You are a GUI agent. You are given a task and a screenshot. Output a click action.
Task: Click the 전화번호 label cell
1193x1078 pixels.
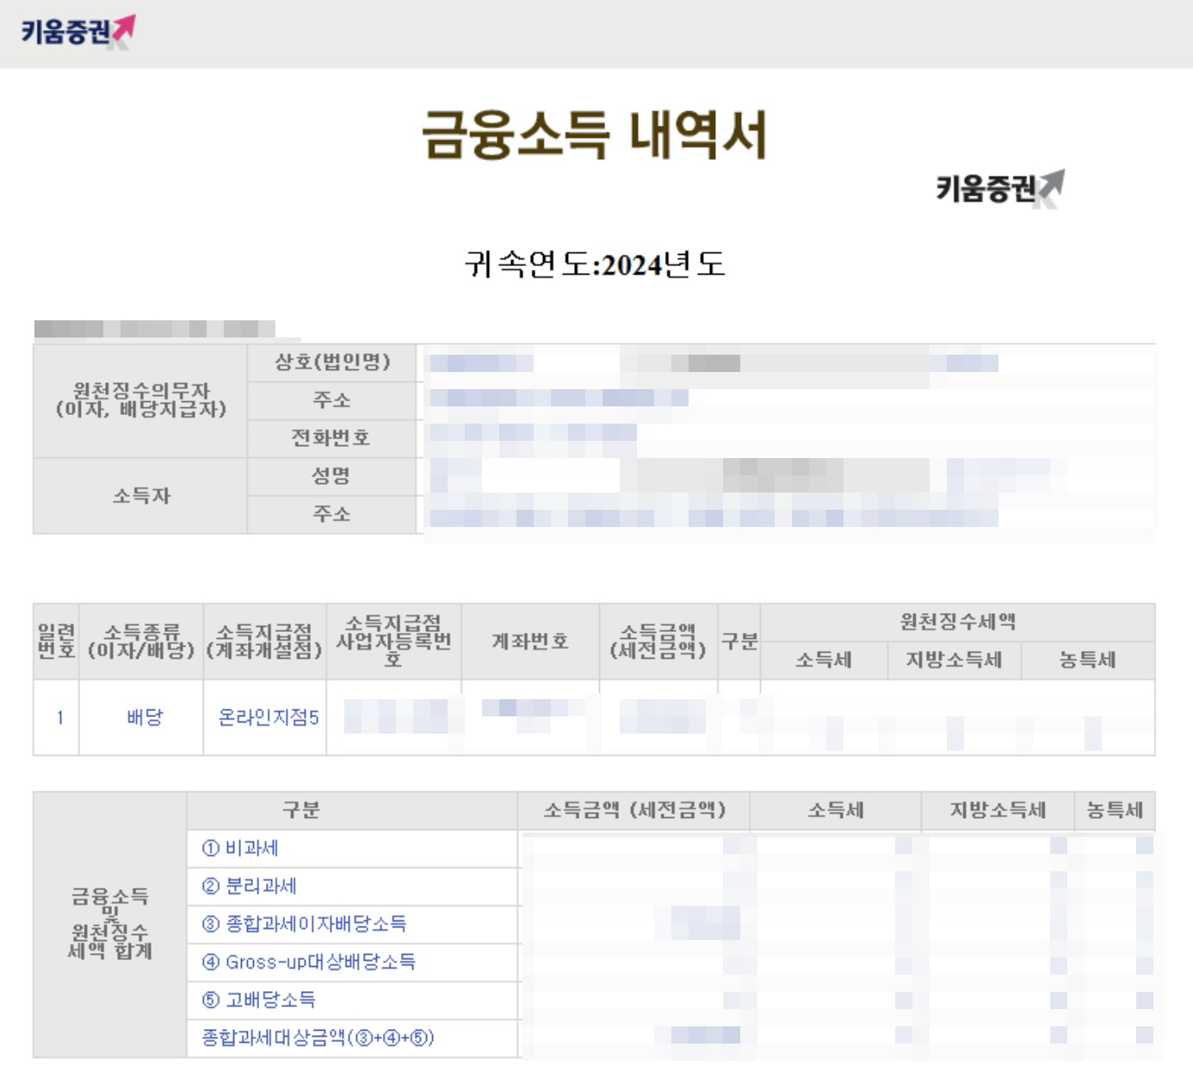point(332,438)
